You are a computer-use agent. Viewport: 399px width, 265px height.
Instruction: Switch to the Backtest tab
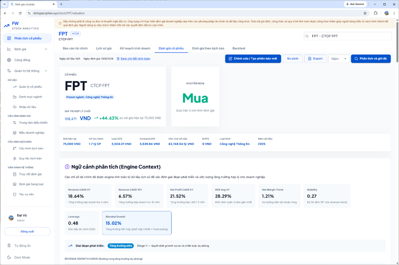(239, 48)
